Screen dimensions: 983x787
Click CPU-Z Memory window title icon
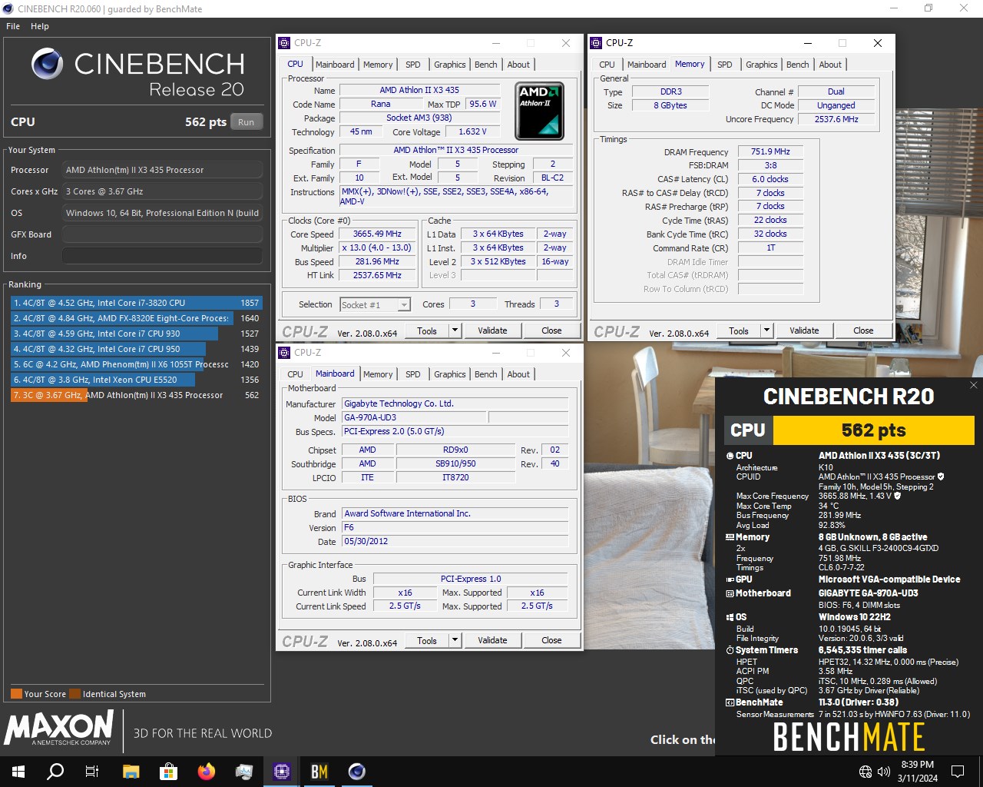click(596, 43)
